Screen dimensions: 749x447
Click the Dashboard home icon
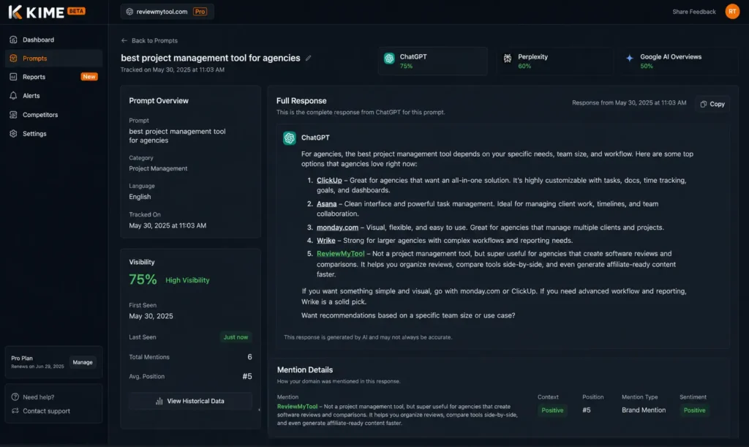13,40
